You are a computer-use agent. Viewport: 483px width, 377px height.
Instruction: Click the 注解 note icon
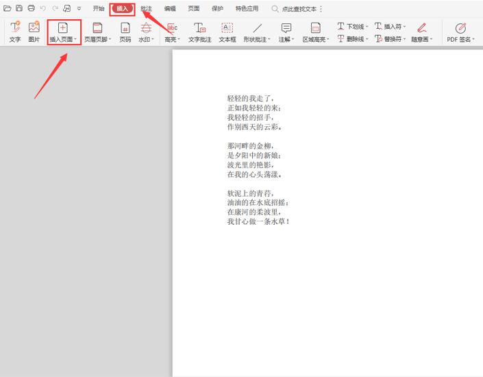(x=286, y=27)
